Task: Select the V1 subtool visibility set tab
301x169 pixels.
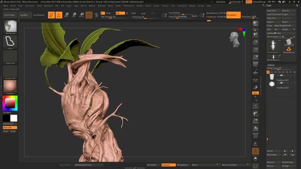Action: [268, 72]
